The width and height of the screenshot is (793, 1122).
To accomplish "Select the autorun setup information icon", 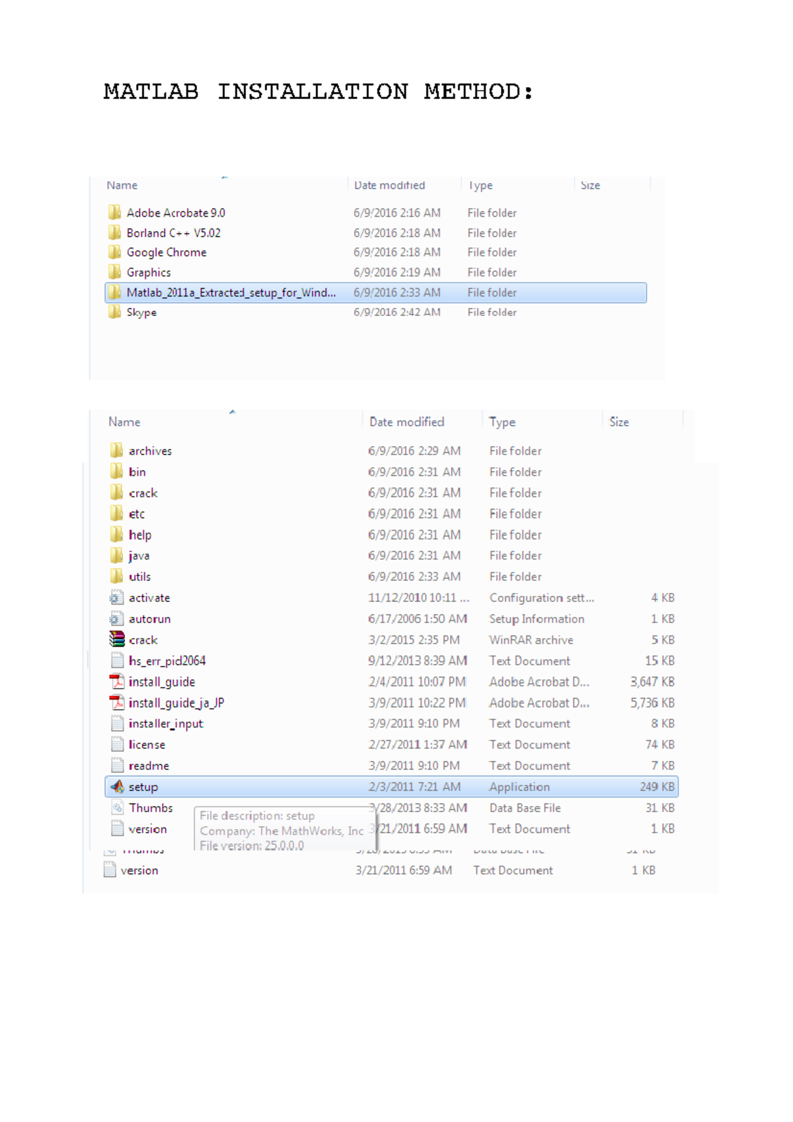I will coord(117,619).
